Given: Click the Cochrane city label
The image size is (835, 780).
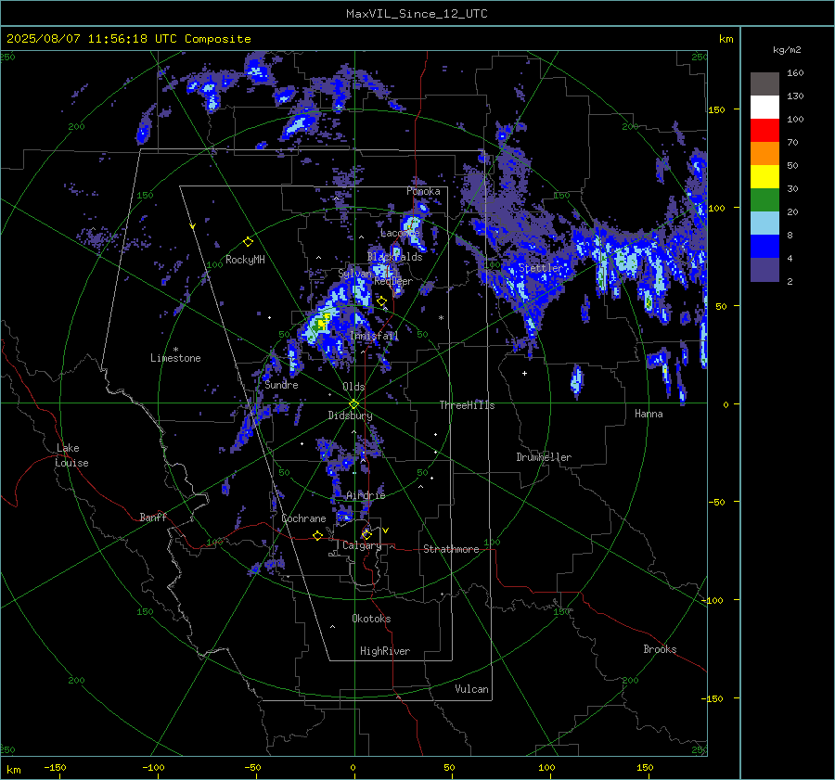Looking at the screenshot, I should pyautogui.click(x=303, y=518).
